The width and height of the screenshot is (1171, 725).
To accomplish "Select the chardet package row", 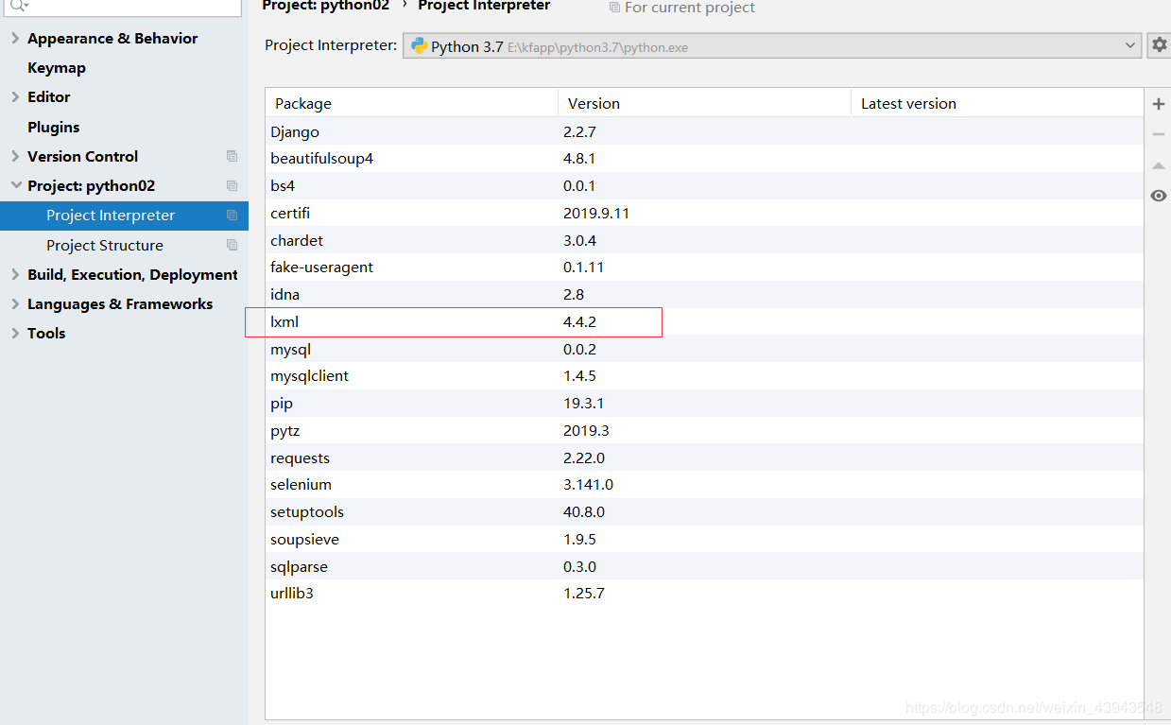I will (704, 240).
